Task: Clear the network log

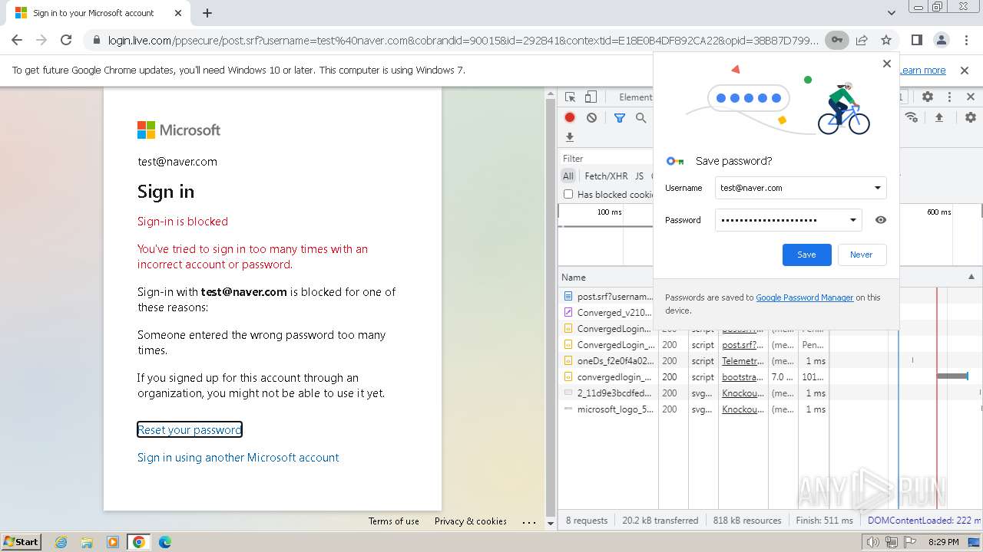Action: pyautogui.click(x=591, y=117)
